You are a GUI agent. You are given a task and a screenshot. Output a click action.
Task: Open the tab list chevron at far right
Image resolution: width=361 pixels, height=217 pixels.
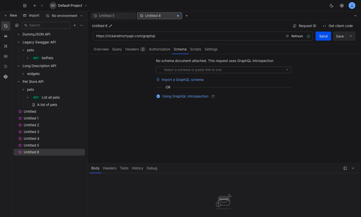click(x=355, y=16)
